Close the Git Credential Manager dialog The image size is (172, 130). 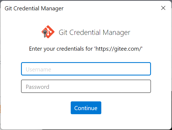tap(163, 8)
